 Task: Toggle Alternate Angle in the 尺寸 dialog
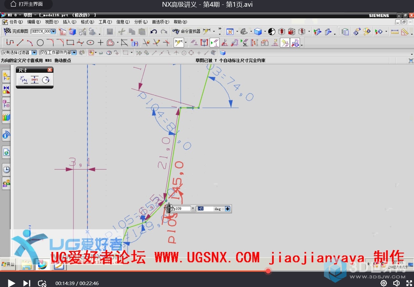pos(46,80)
